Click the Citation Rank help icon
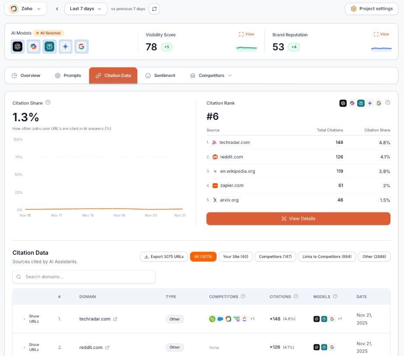 point(387,102)
